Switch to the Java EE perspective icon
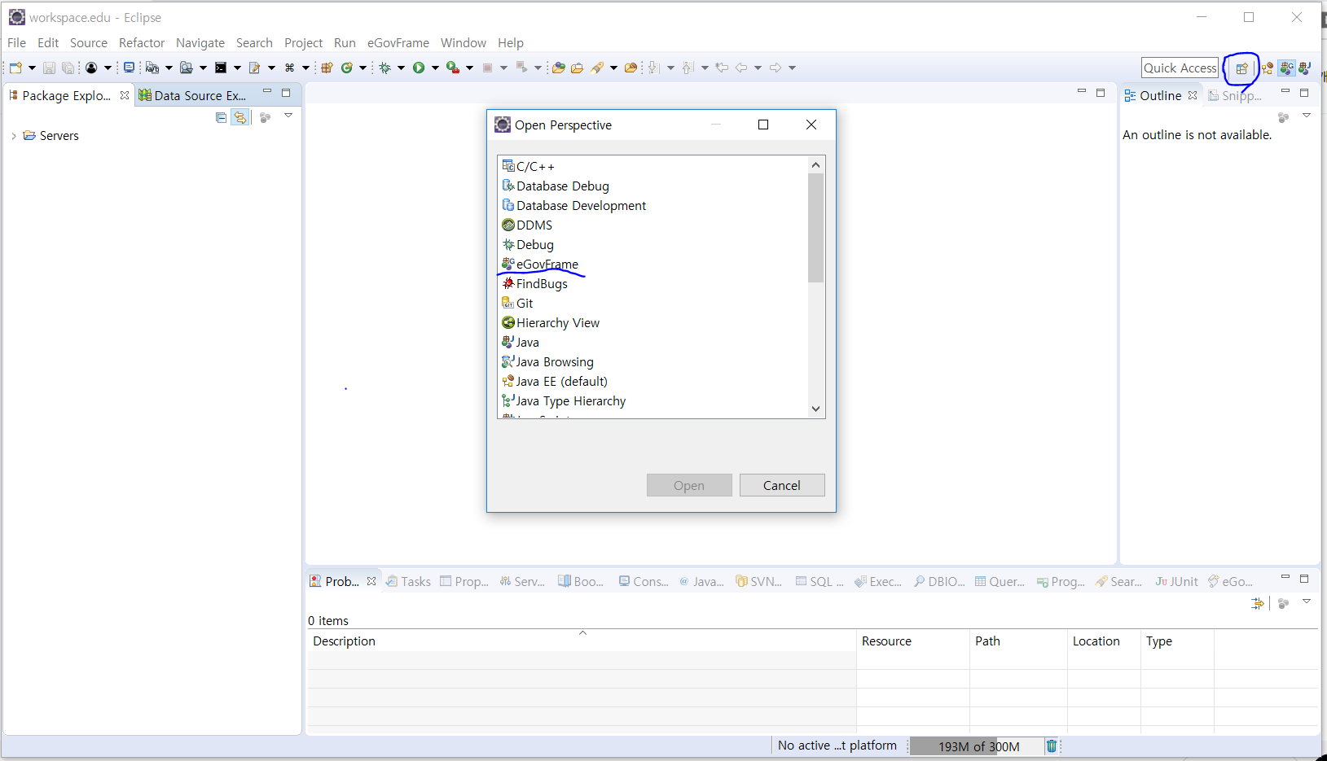Viewport: 1327px width, 761px height. pyautogui.click(x=1268, y=68)
